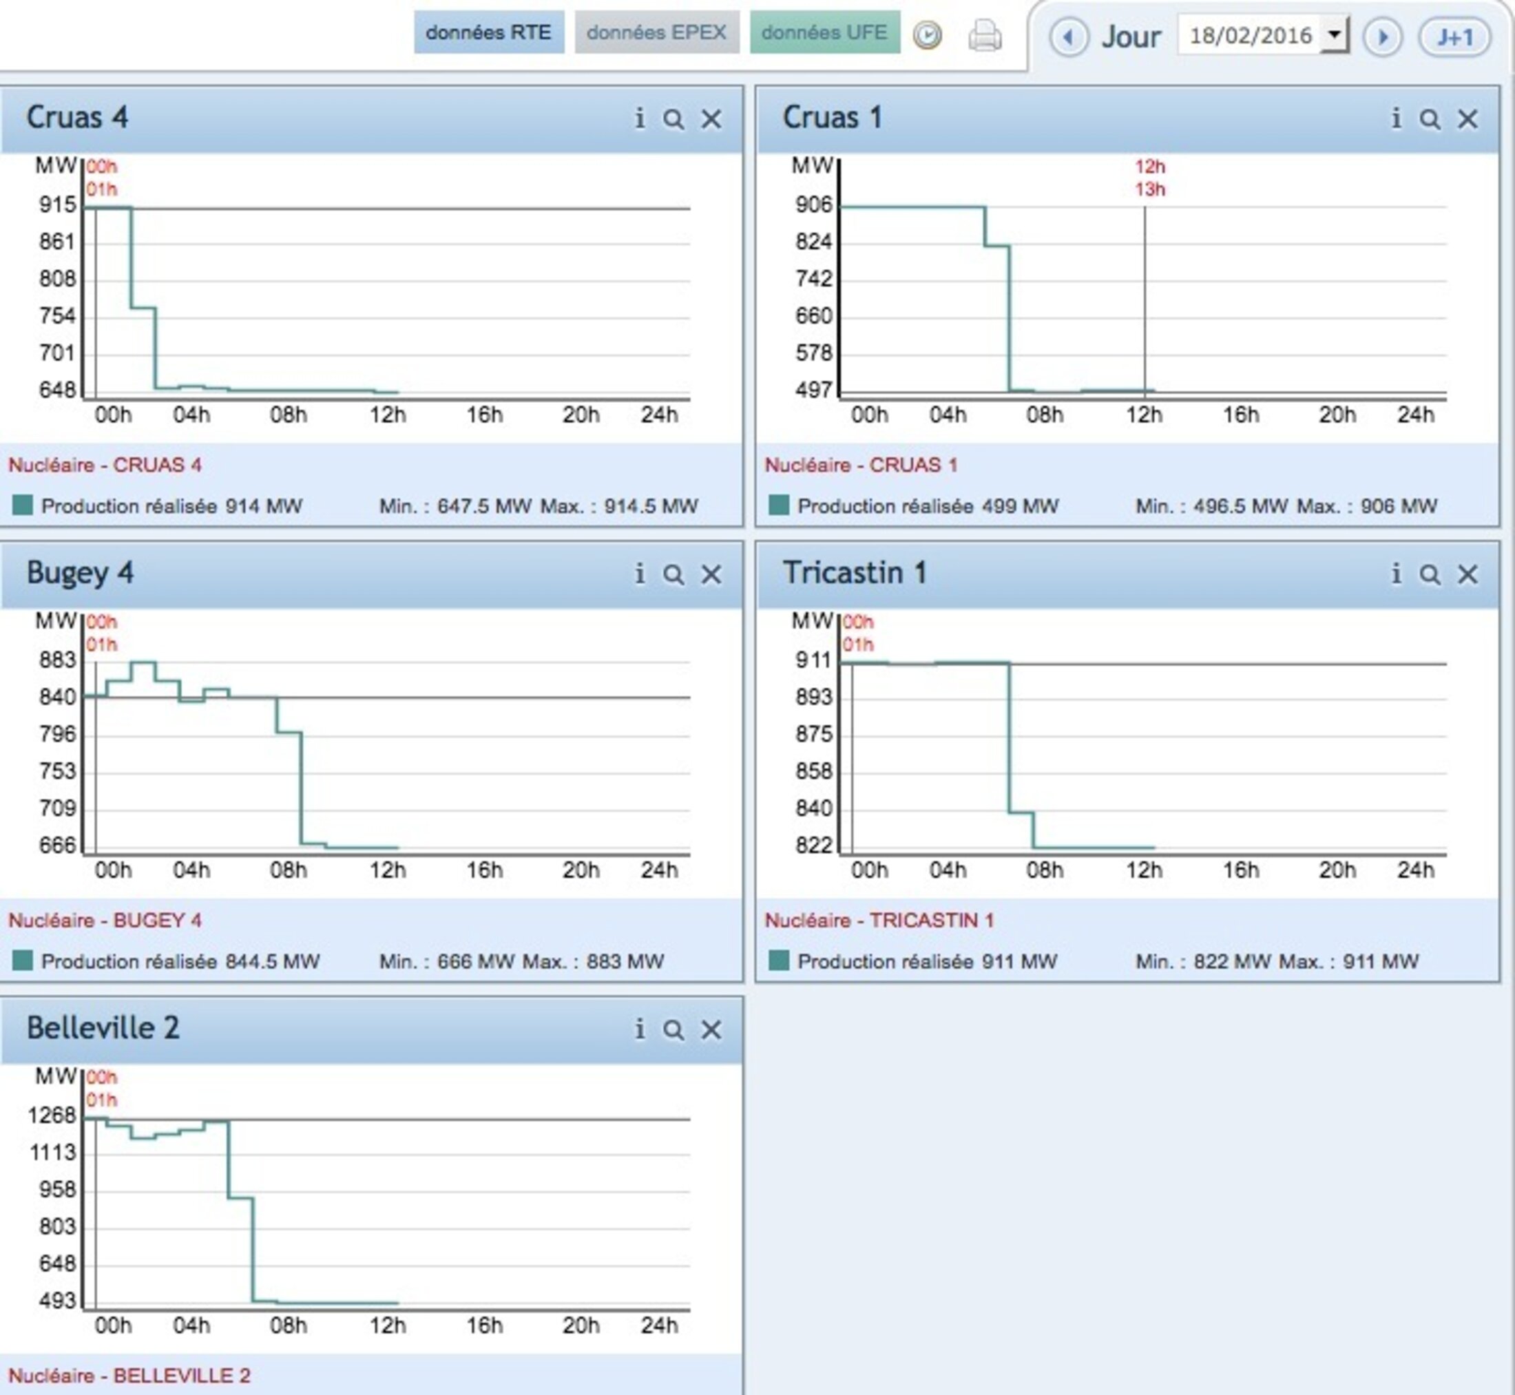Screen dimensions: 1515x1395
Task: Select the données UFE tab
Action: (x=824, y=32)
